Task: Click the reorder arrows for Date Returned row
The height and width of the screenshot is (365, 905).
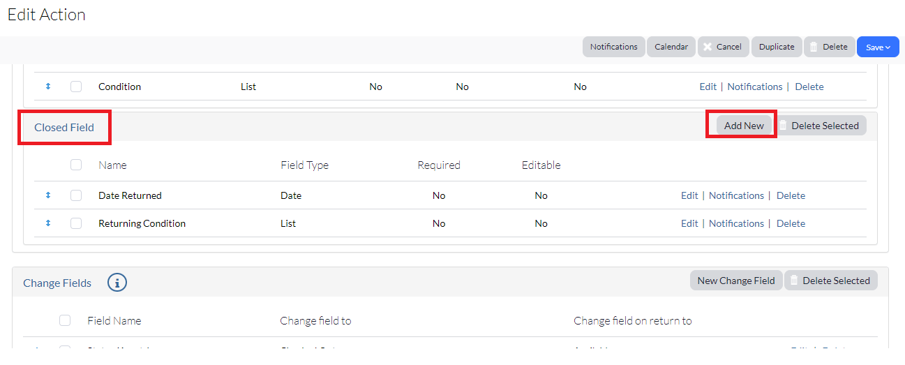Action: 48,195
